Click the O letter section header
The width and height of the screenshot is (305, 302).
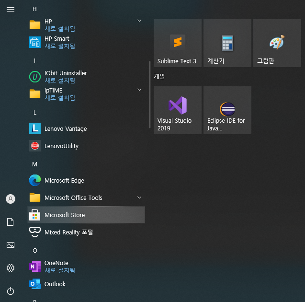click(35, 251)
